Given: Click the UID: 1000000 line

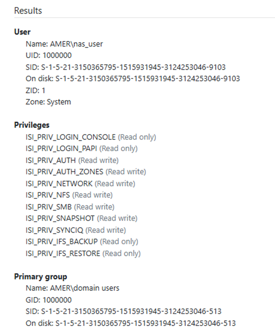Looking at the screenshot, I should point(49,55).
